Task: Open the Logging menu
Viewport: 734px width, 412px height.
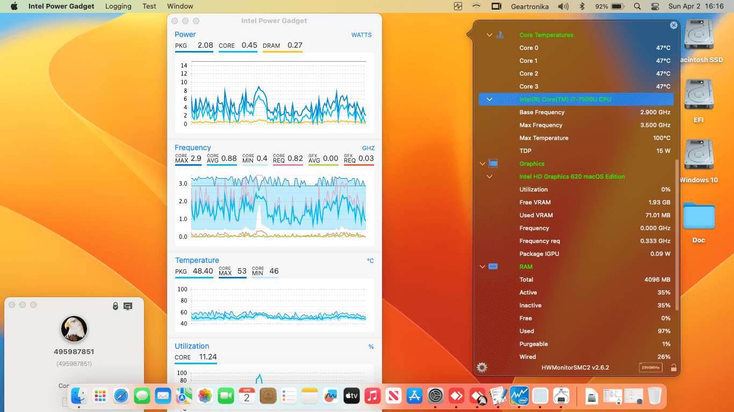Action: tap(118, 6)
